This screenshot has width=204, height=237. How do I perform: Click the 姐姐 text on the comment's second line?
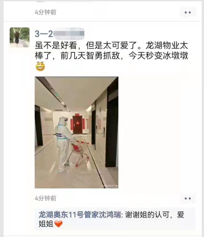(x=46, y=224)
